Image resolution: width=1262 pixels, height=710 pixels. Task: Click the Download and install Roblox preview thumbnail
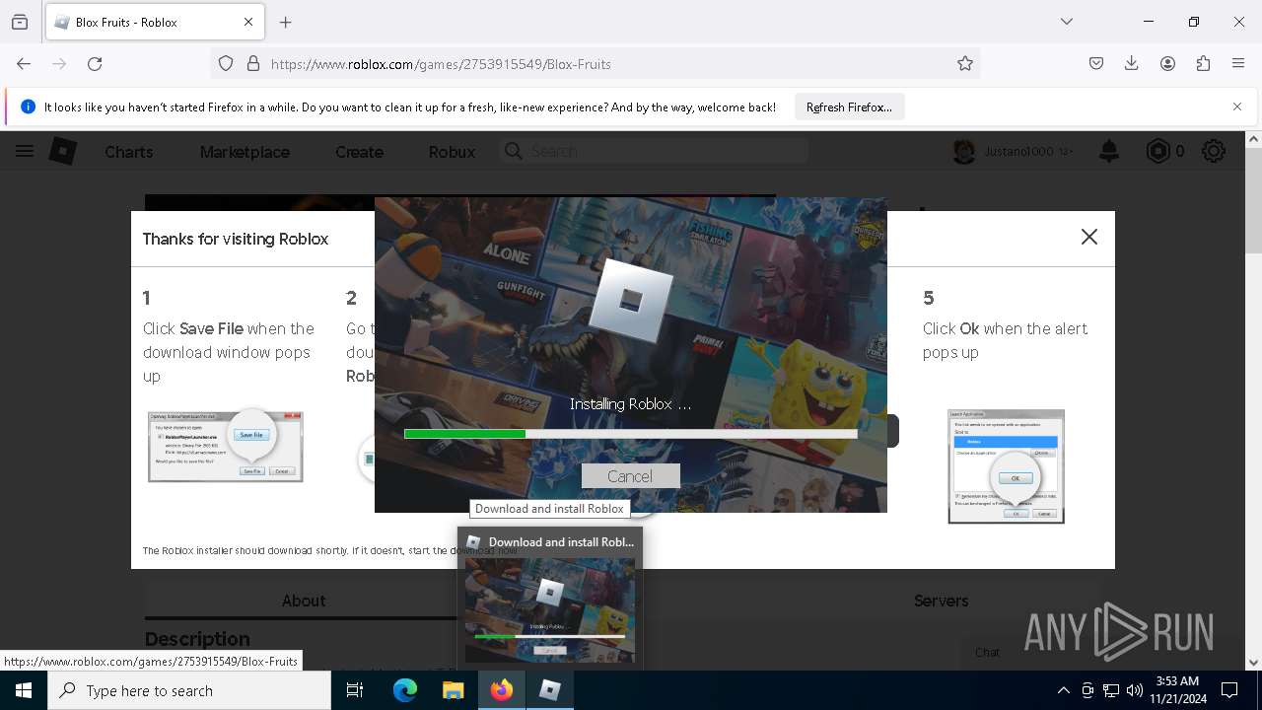click(x=550, y=610)
